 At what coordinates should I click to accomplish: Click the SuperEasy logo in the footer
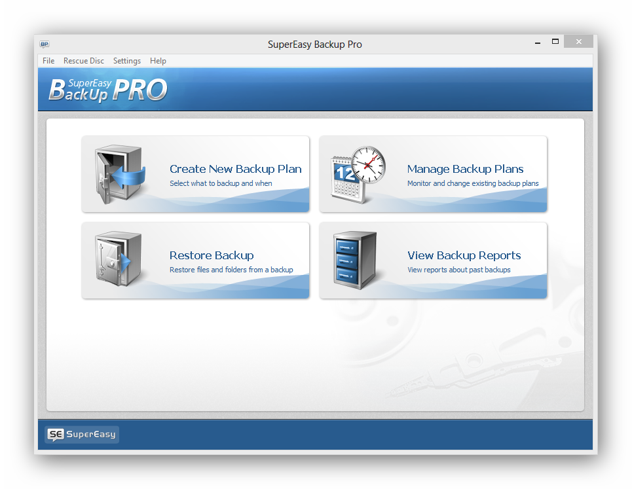click(82, 434)
